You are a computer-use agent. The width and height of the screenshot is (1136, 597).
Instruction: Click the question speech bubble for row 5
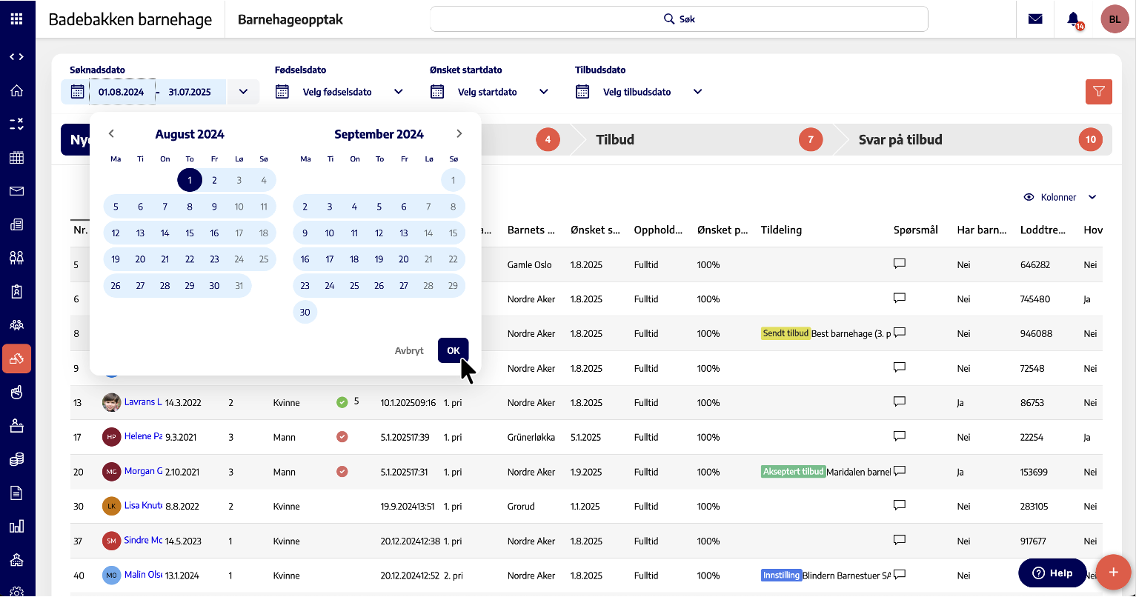click(900, 264)
